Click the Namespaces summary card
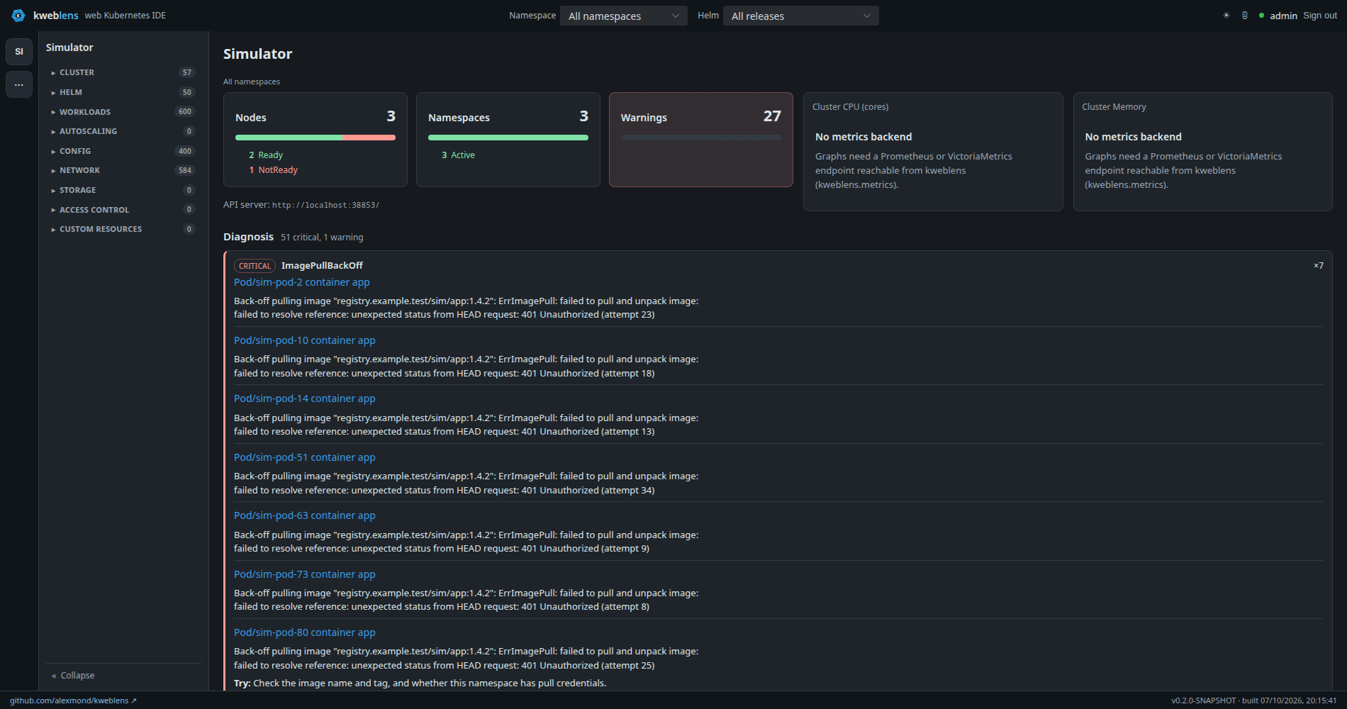1347x709 pixels. pos(508,140)
